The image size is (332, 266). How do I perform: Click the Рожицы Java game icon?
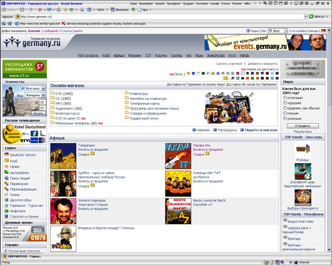303,150
